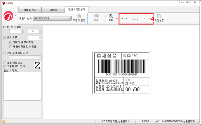
Task: Switch to the 라벨 디자인 tab
Action: [x=30, y=10]
